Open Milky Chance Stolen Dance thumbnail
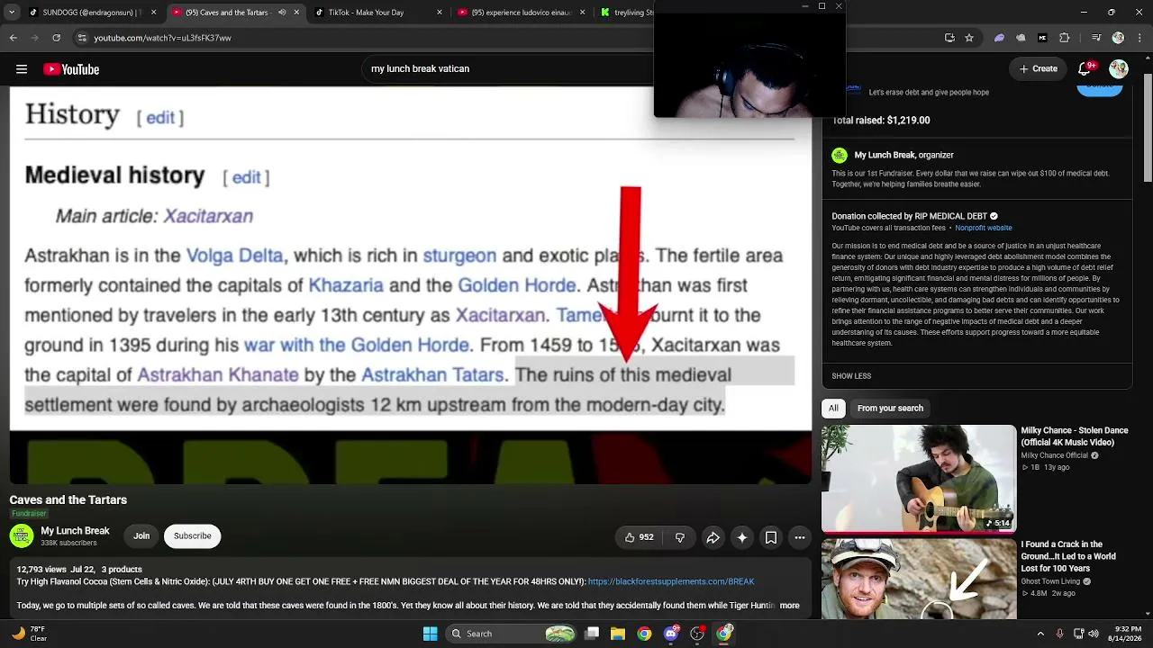This screenshot has width=1153, height=648. tap(919, 478)
